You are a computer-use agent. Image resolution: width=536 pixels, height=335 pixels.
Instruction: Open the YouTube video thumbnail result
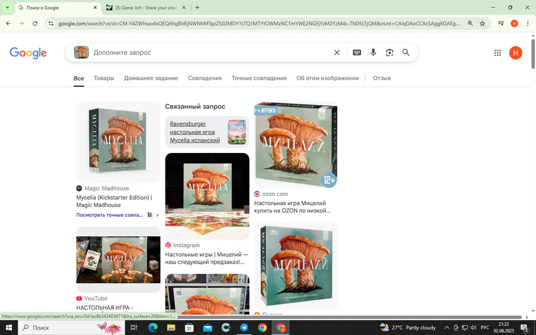click(x=119, y=259)
